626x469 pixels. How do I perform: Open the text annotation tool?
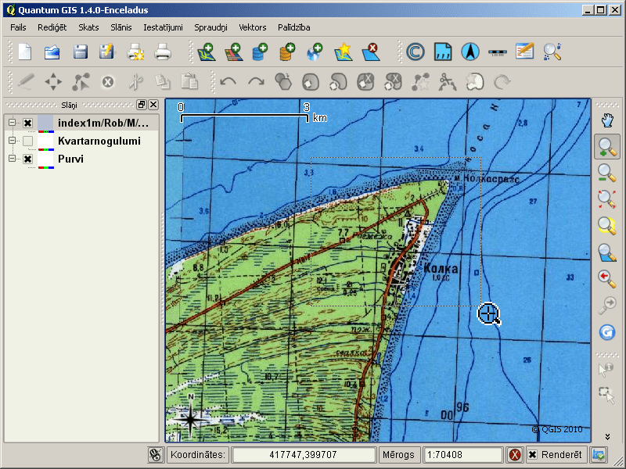coord(524,52)
